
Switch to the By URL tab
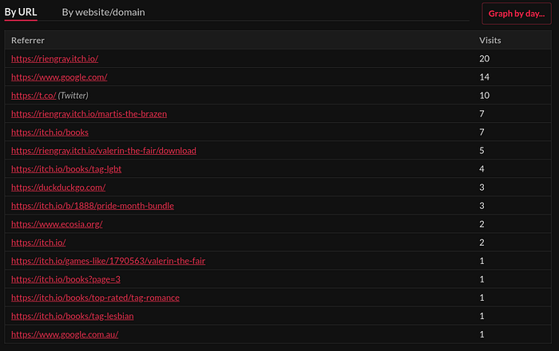[21, 13]
